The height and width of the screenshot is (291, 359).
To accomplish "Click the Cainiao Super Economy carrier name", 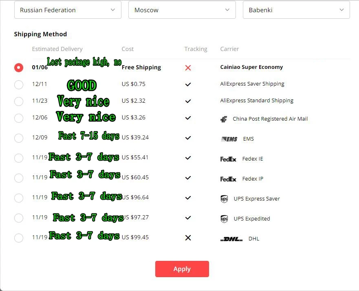I will [x=251, y=67].
